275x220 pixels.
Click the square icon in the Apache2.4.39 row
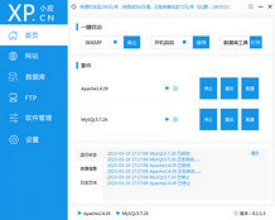click(175, 88)
